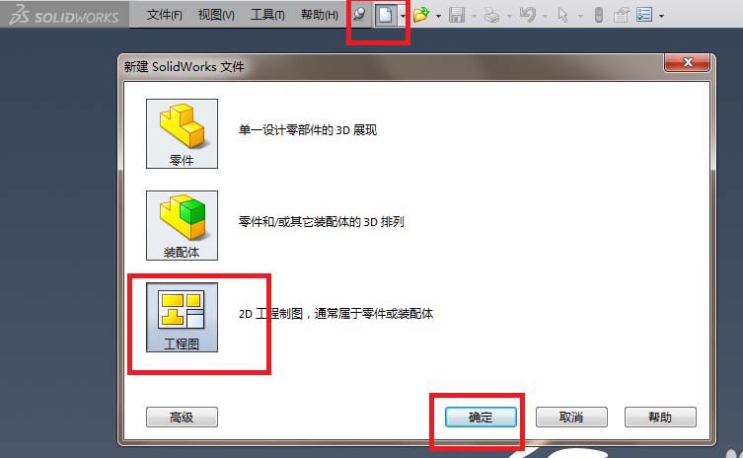Select the 装配体 (Assembly) template
This screenshot has height=458, width=743.
pyautogui.click(x=182, y=225)
